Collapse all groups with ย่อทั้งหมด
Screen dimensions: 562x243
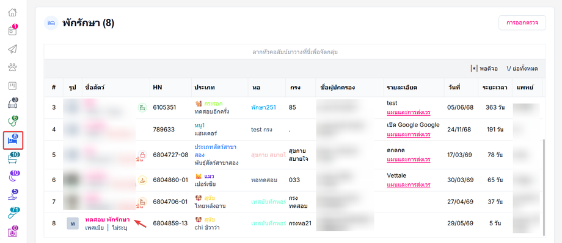(522, 69)
